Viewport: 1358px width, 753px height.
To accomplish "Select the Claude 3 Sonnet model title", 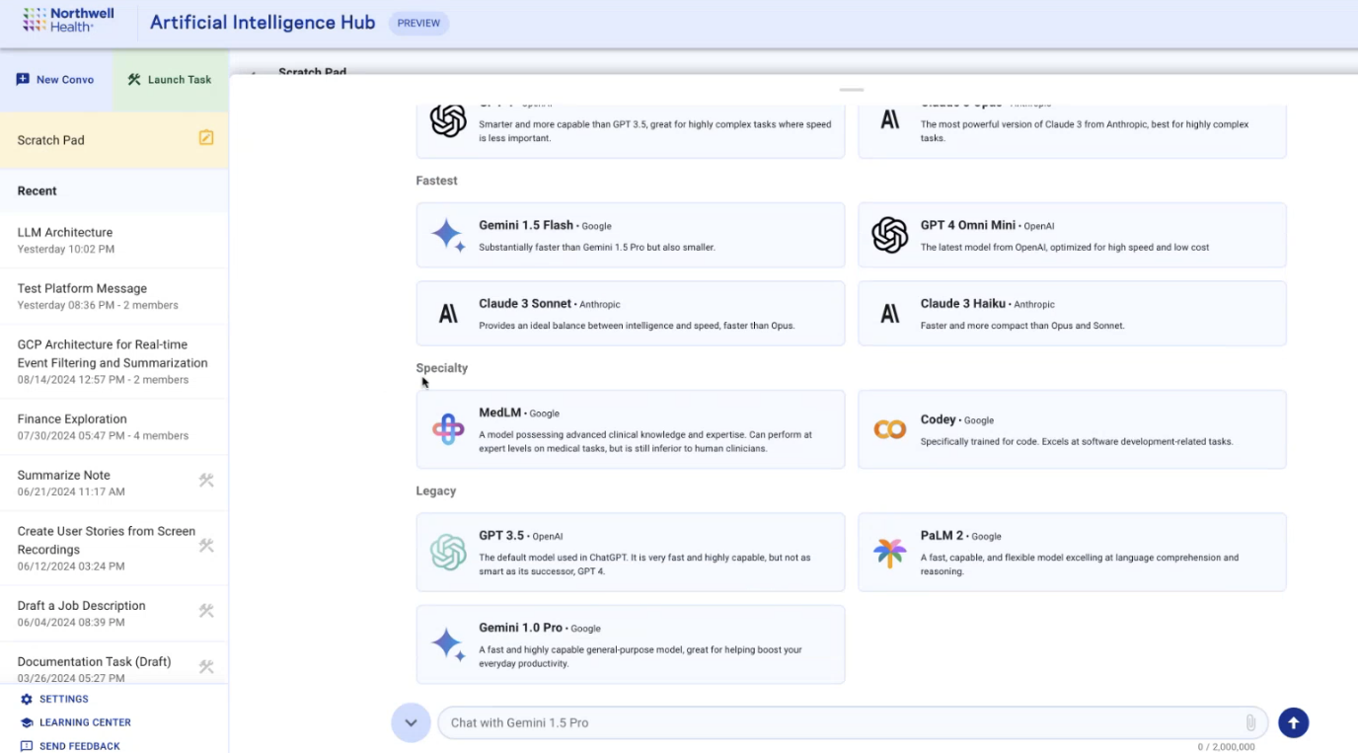I will pos(525,304).
